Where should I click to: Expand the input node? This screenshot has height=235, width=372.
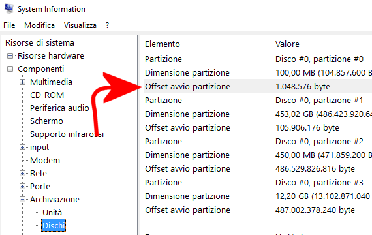coord(22,148)
